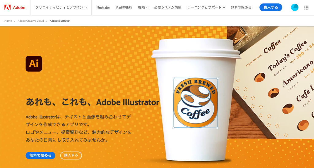The width and height of the screenshot is (314, 168).
Task: Click the blue 購入する button in the header
Action: pyautogui.click(x=271, y=7)
